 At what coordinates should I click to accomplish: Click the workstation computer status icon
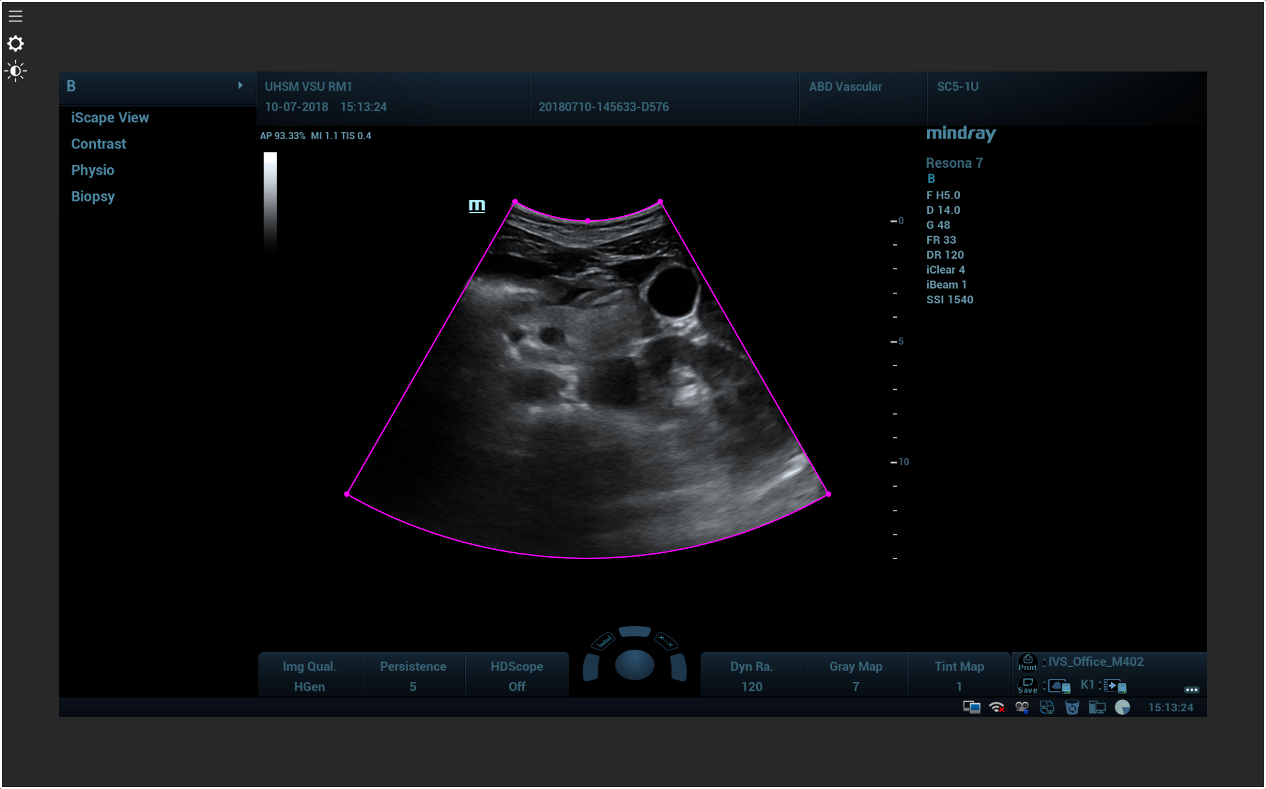(1097, 707)
